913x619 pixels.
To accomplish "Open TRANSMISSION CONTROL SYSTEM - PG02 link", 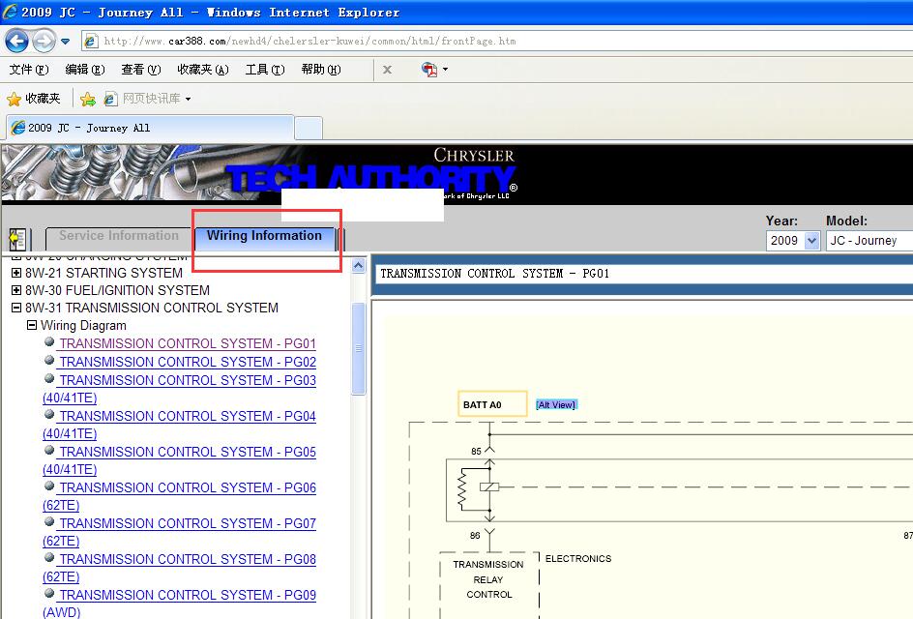I will point(188,362).
